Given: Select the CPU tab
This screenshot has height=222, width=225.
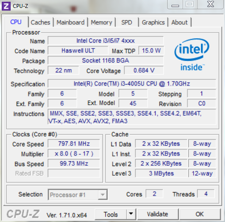Looking at the screenshot, I should [16, 22].
